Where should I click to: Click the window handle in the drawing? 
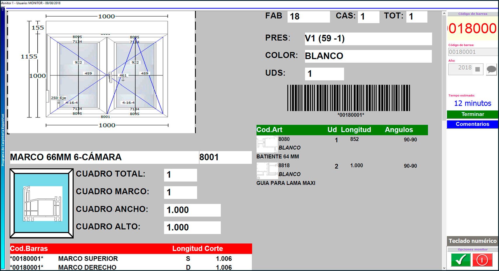(110, 77)
